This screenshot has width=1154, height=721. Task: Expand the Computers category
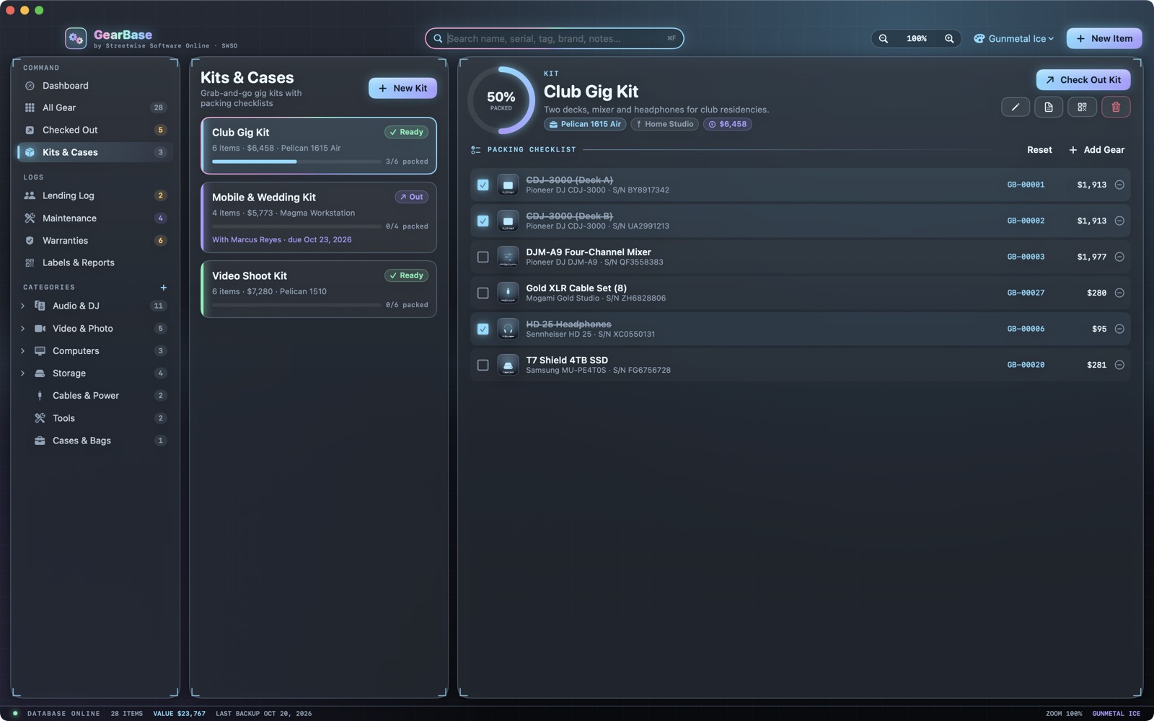22,350
